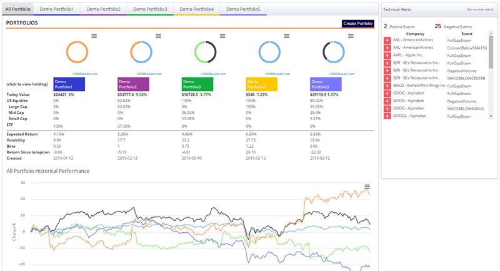Click the Created date 2015-05-10
500x271 pixels.
coord(192,158)
